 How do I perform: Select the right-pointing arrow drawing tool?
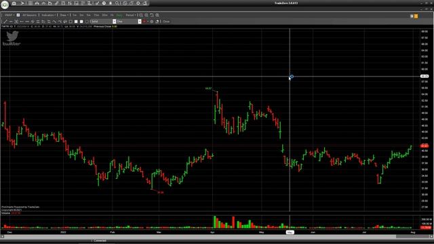[x=27, y=22]
